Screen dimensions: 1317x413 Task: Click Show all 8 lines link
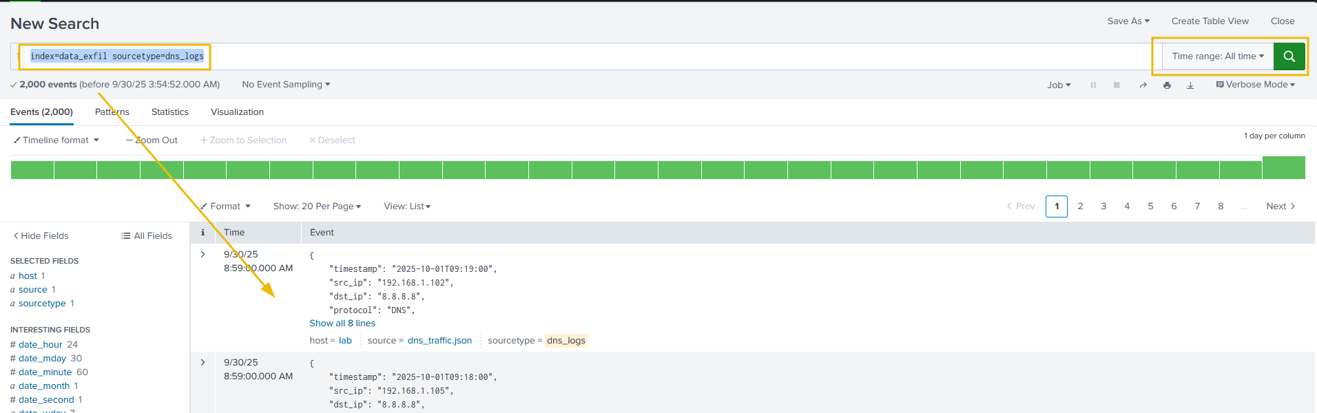point(342,324)
